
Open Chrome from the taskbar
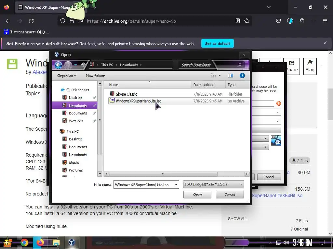pos(24,243)
